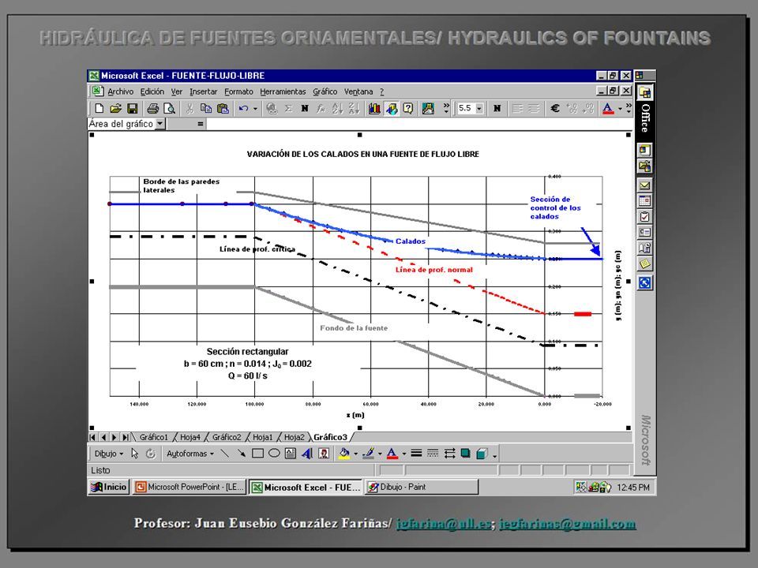Undo the last action with the Undo arrow

tap(243, 109)
